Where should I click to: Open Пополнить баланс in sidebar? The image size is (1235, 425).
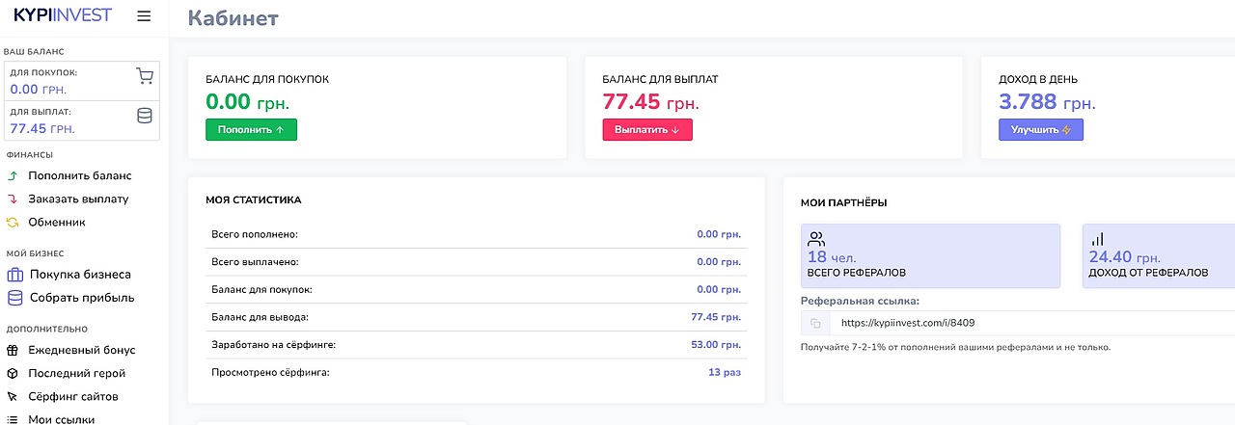coord(79,176)
